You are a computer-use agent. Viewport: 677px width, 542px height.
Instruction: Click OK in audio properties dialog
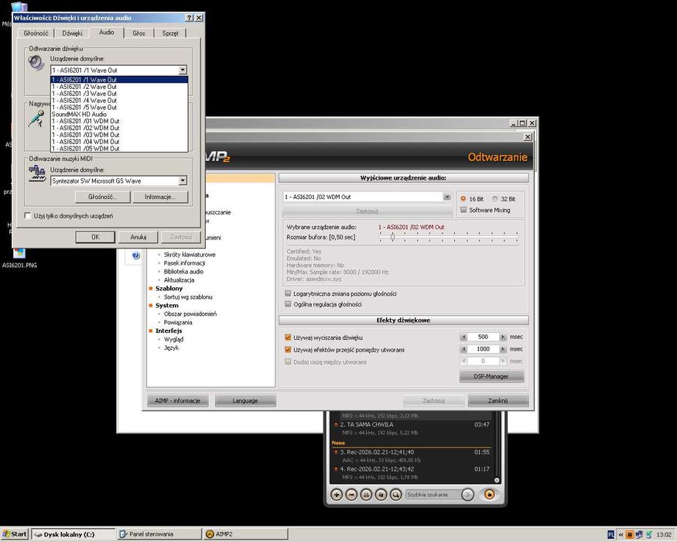(x=95, y=237)
